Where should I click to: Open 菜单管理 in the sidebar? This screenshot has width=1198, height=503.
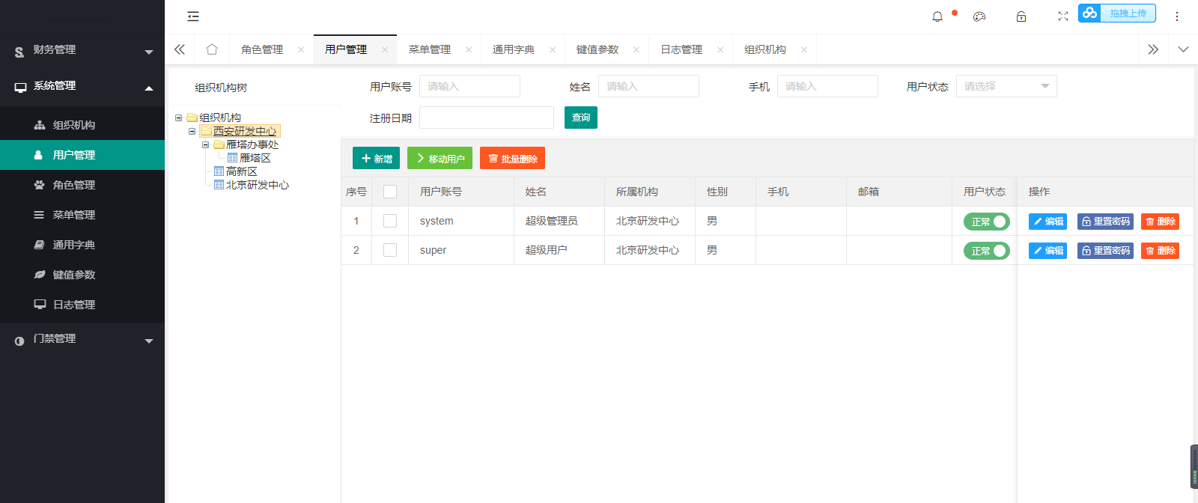point(73,215)
